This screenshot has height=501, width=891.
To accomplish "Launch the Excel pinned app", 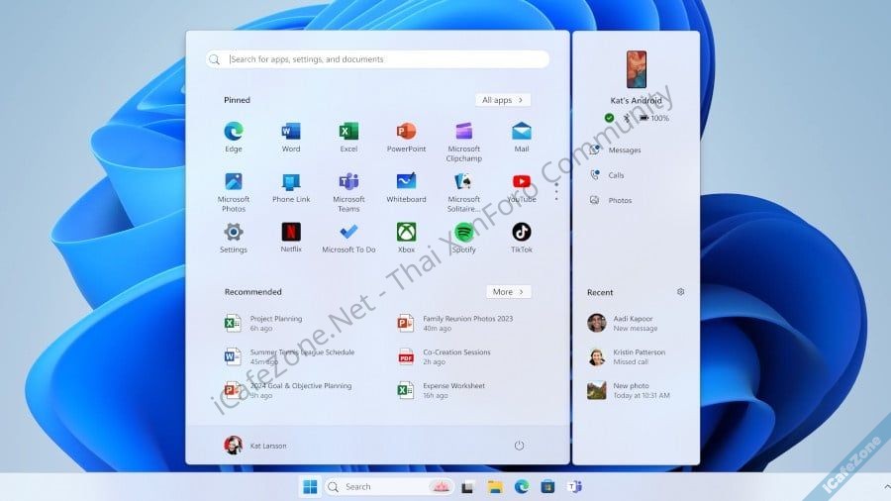I will coord(348,132).
